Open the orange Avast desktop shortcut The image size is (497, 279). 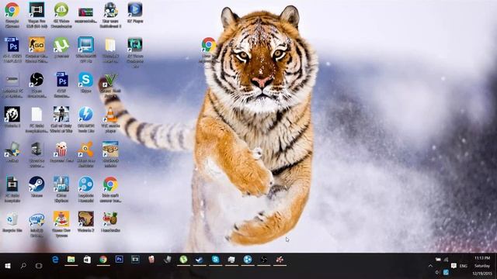point(86,154)
